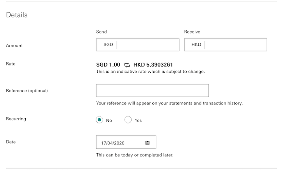Image resolution: width=283 pixels, height=174 pixels.
Task: Select the Yes recurring radio button
Action: (128, 120)
